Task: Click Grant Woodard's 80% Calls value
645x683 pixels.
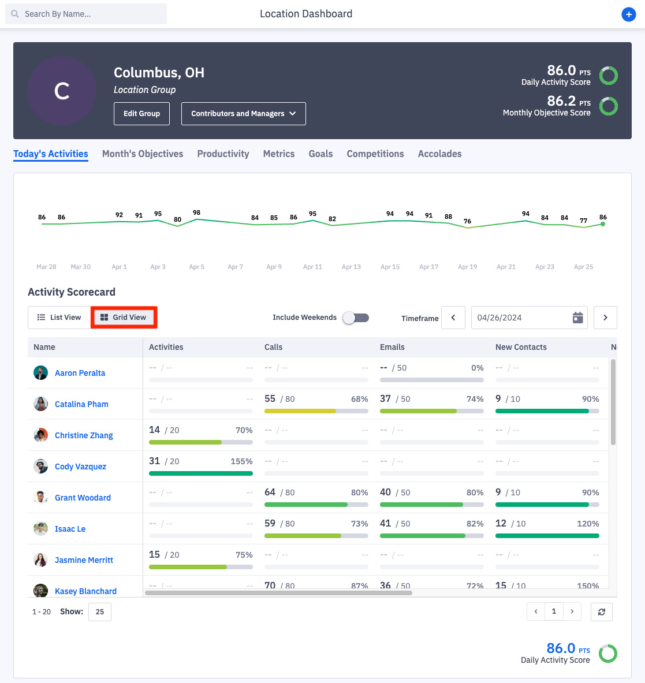Action: click(x=359, y=492)
